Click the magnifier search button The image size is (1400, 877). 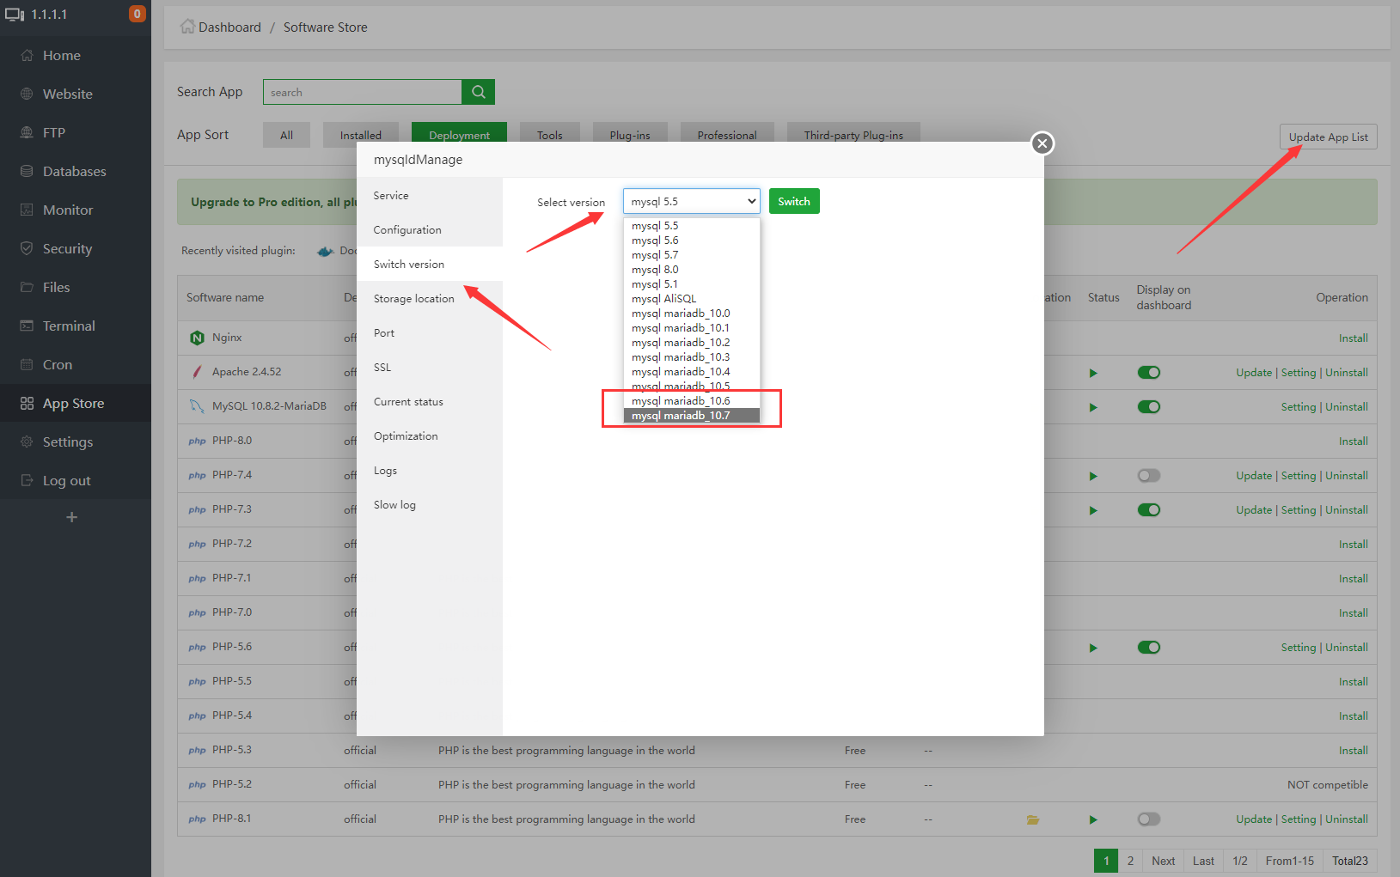[x=479, y=92]
